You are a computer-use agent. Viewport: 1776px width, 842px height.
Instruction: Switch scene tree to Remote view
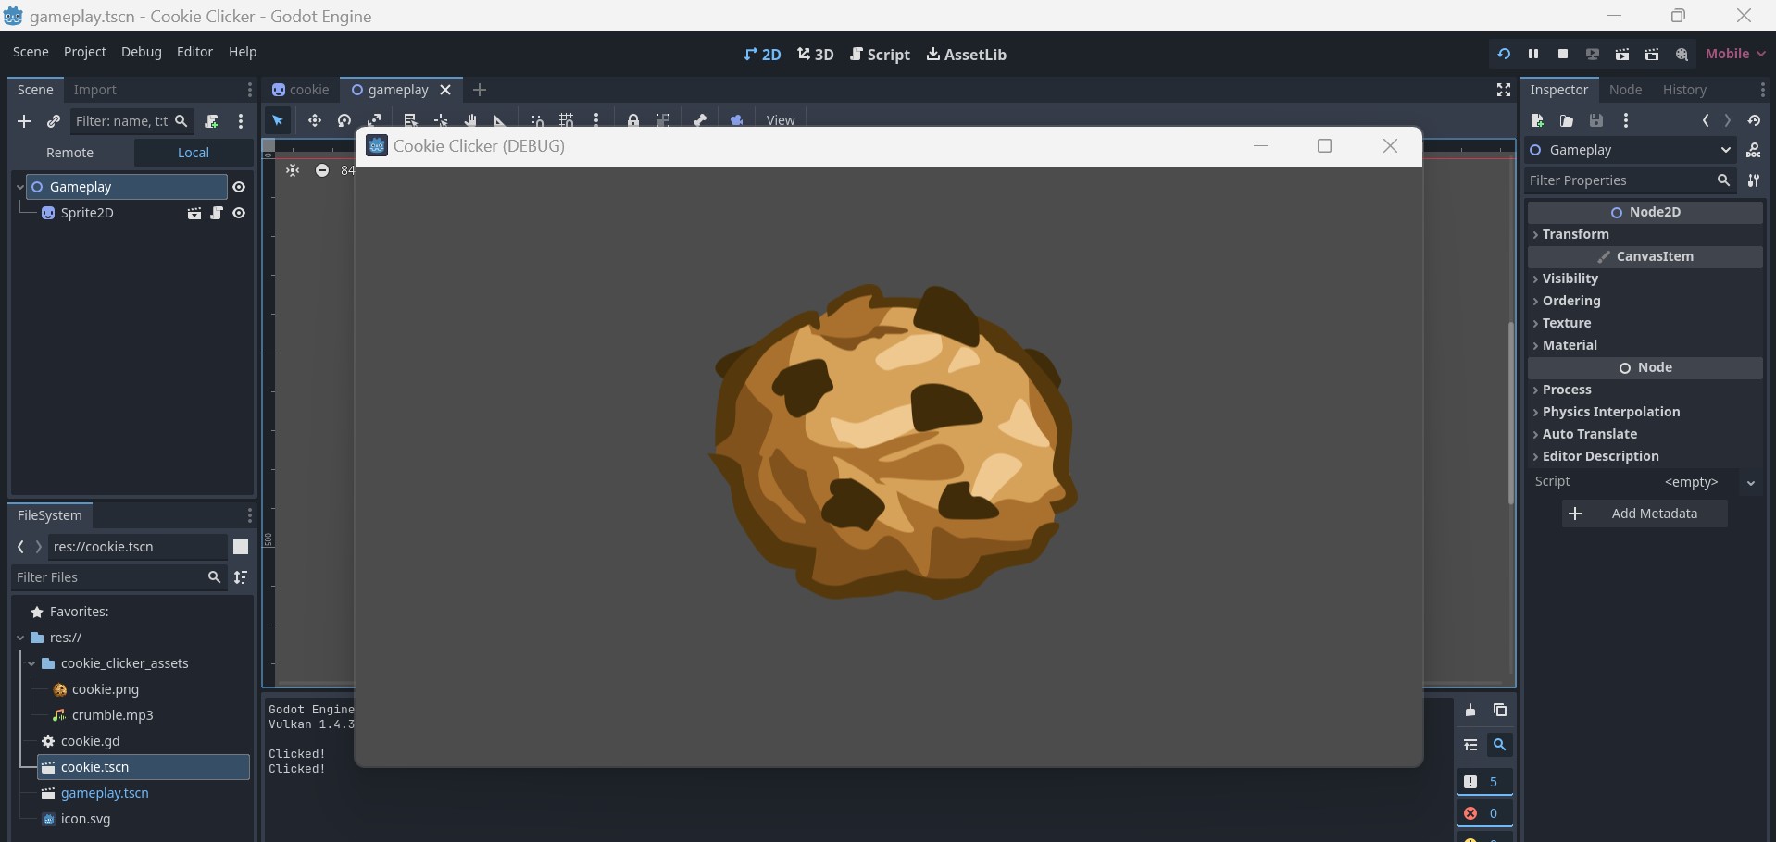coord(70,153)
